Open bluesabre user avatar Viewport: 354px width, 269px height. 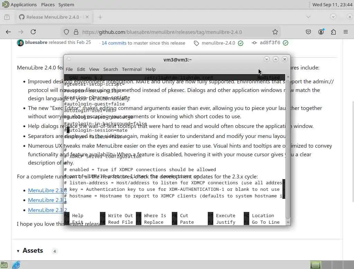tap(20, 43)
